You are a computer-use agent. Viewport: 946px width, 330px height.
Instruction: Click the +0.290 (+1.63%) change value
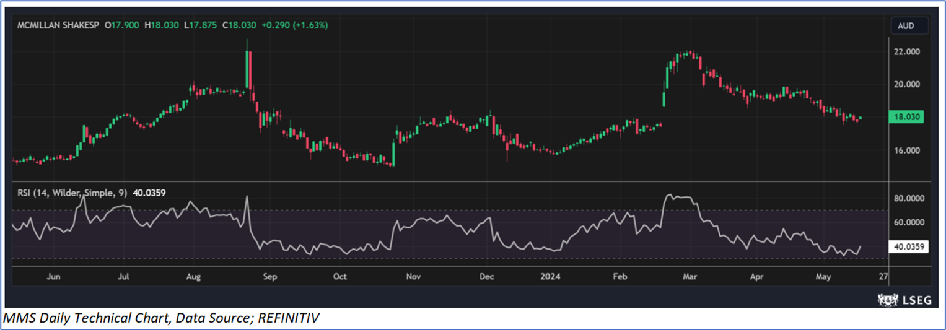(296, 25)
